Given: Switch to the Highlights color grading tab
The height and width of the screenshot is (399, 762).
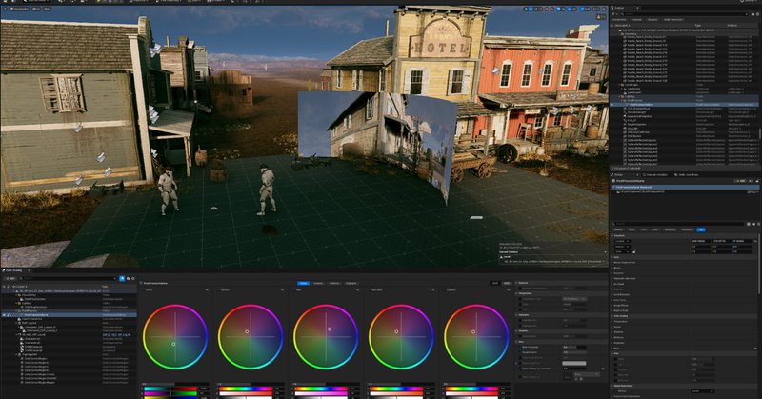Looking at the screenshot, I should 351,283.
